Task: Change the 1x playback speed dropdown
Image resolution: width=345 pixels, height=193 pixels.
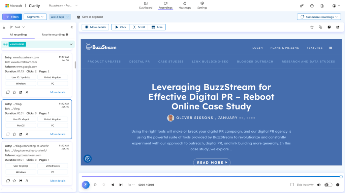Action: tap(131, 185)
